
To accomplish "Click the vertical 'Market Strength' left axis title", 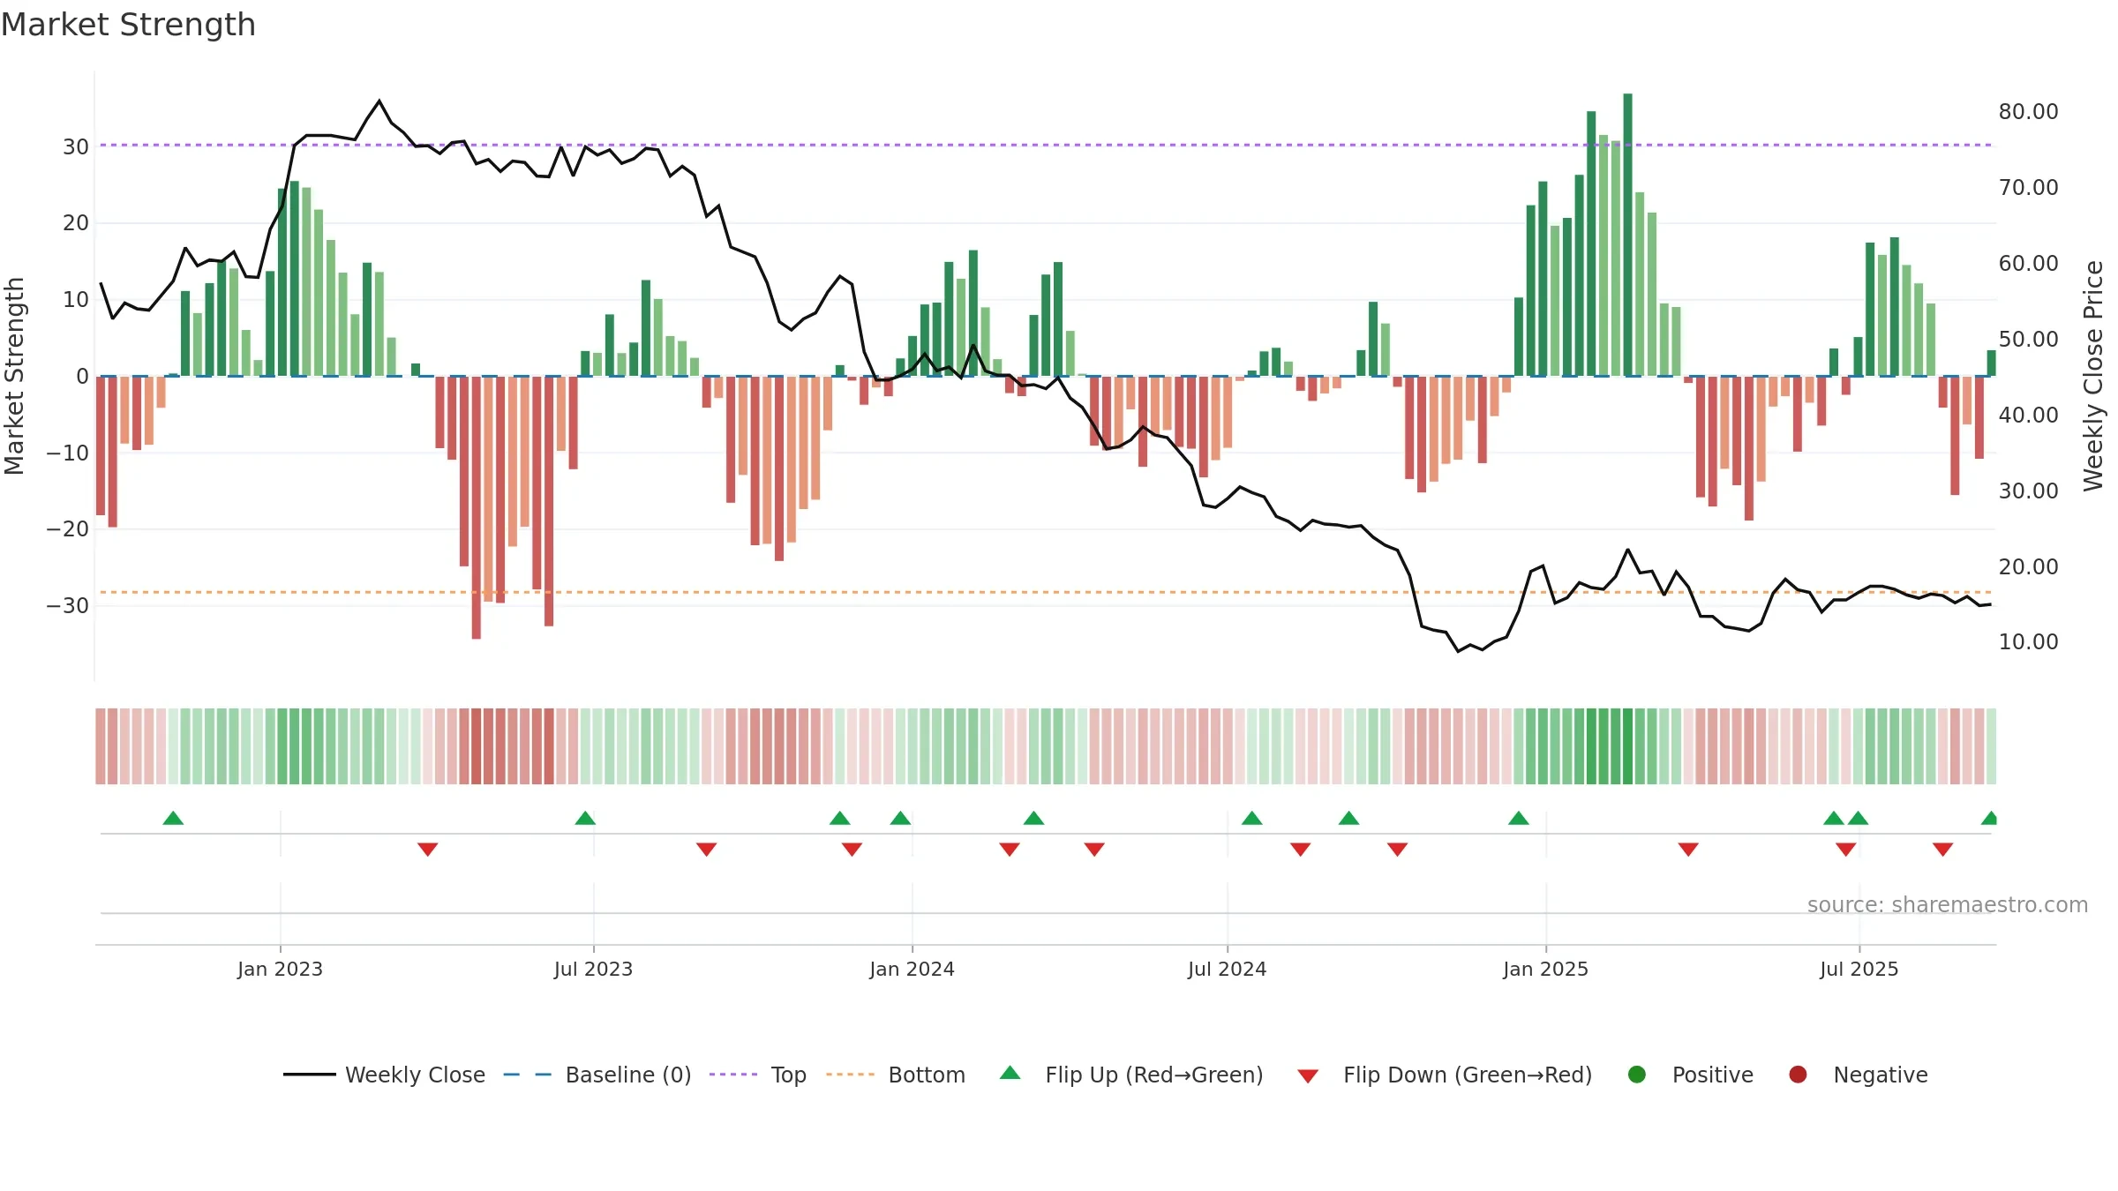I will coord(14,377).
